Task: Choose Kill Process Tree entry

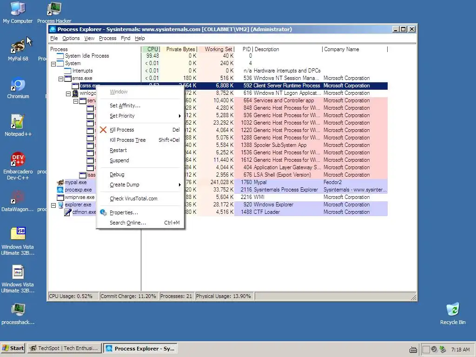Action: [x=140, y=140]
